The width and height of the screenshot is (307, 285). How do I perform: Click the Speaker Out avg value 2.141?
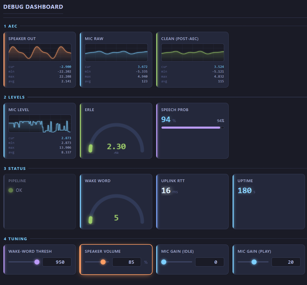tap(66, 81)
